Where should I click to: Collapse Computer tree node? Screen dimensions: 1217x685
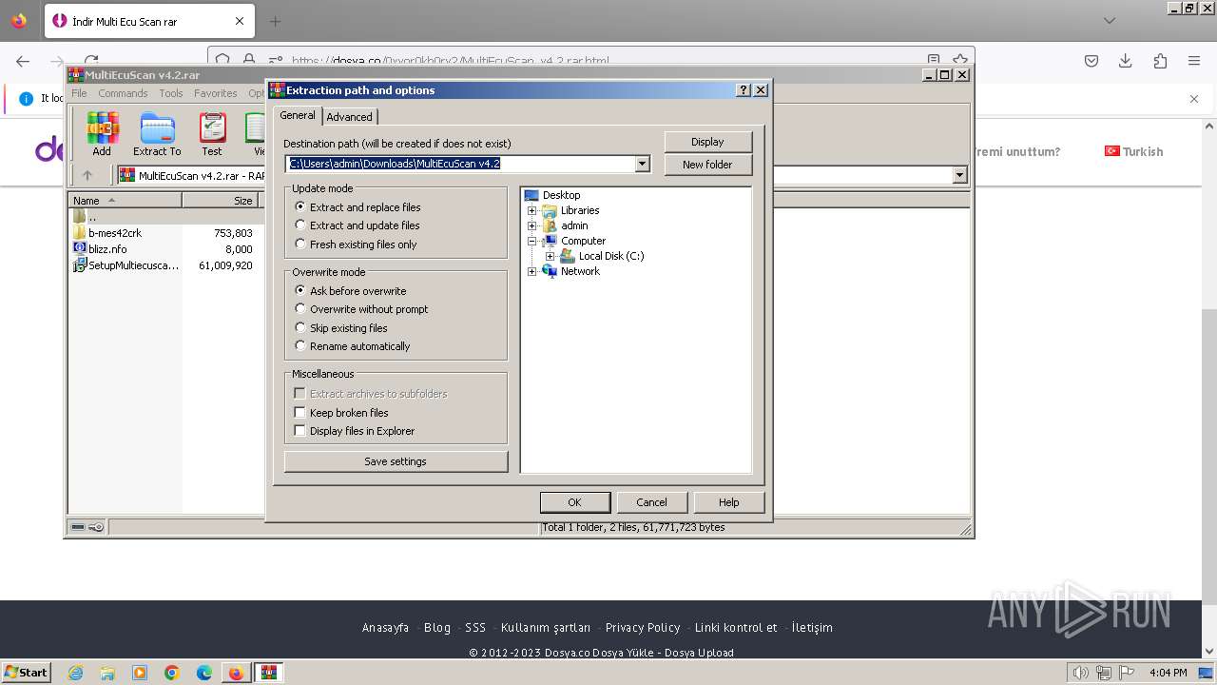pyautogui.click(x=532, y=241)
